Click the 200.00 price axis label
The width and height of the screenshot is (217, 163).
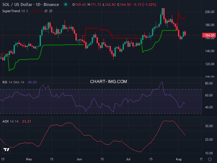pos(210,12)
